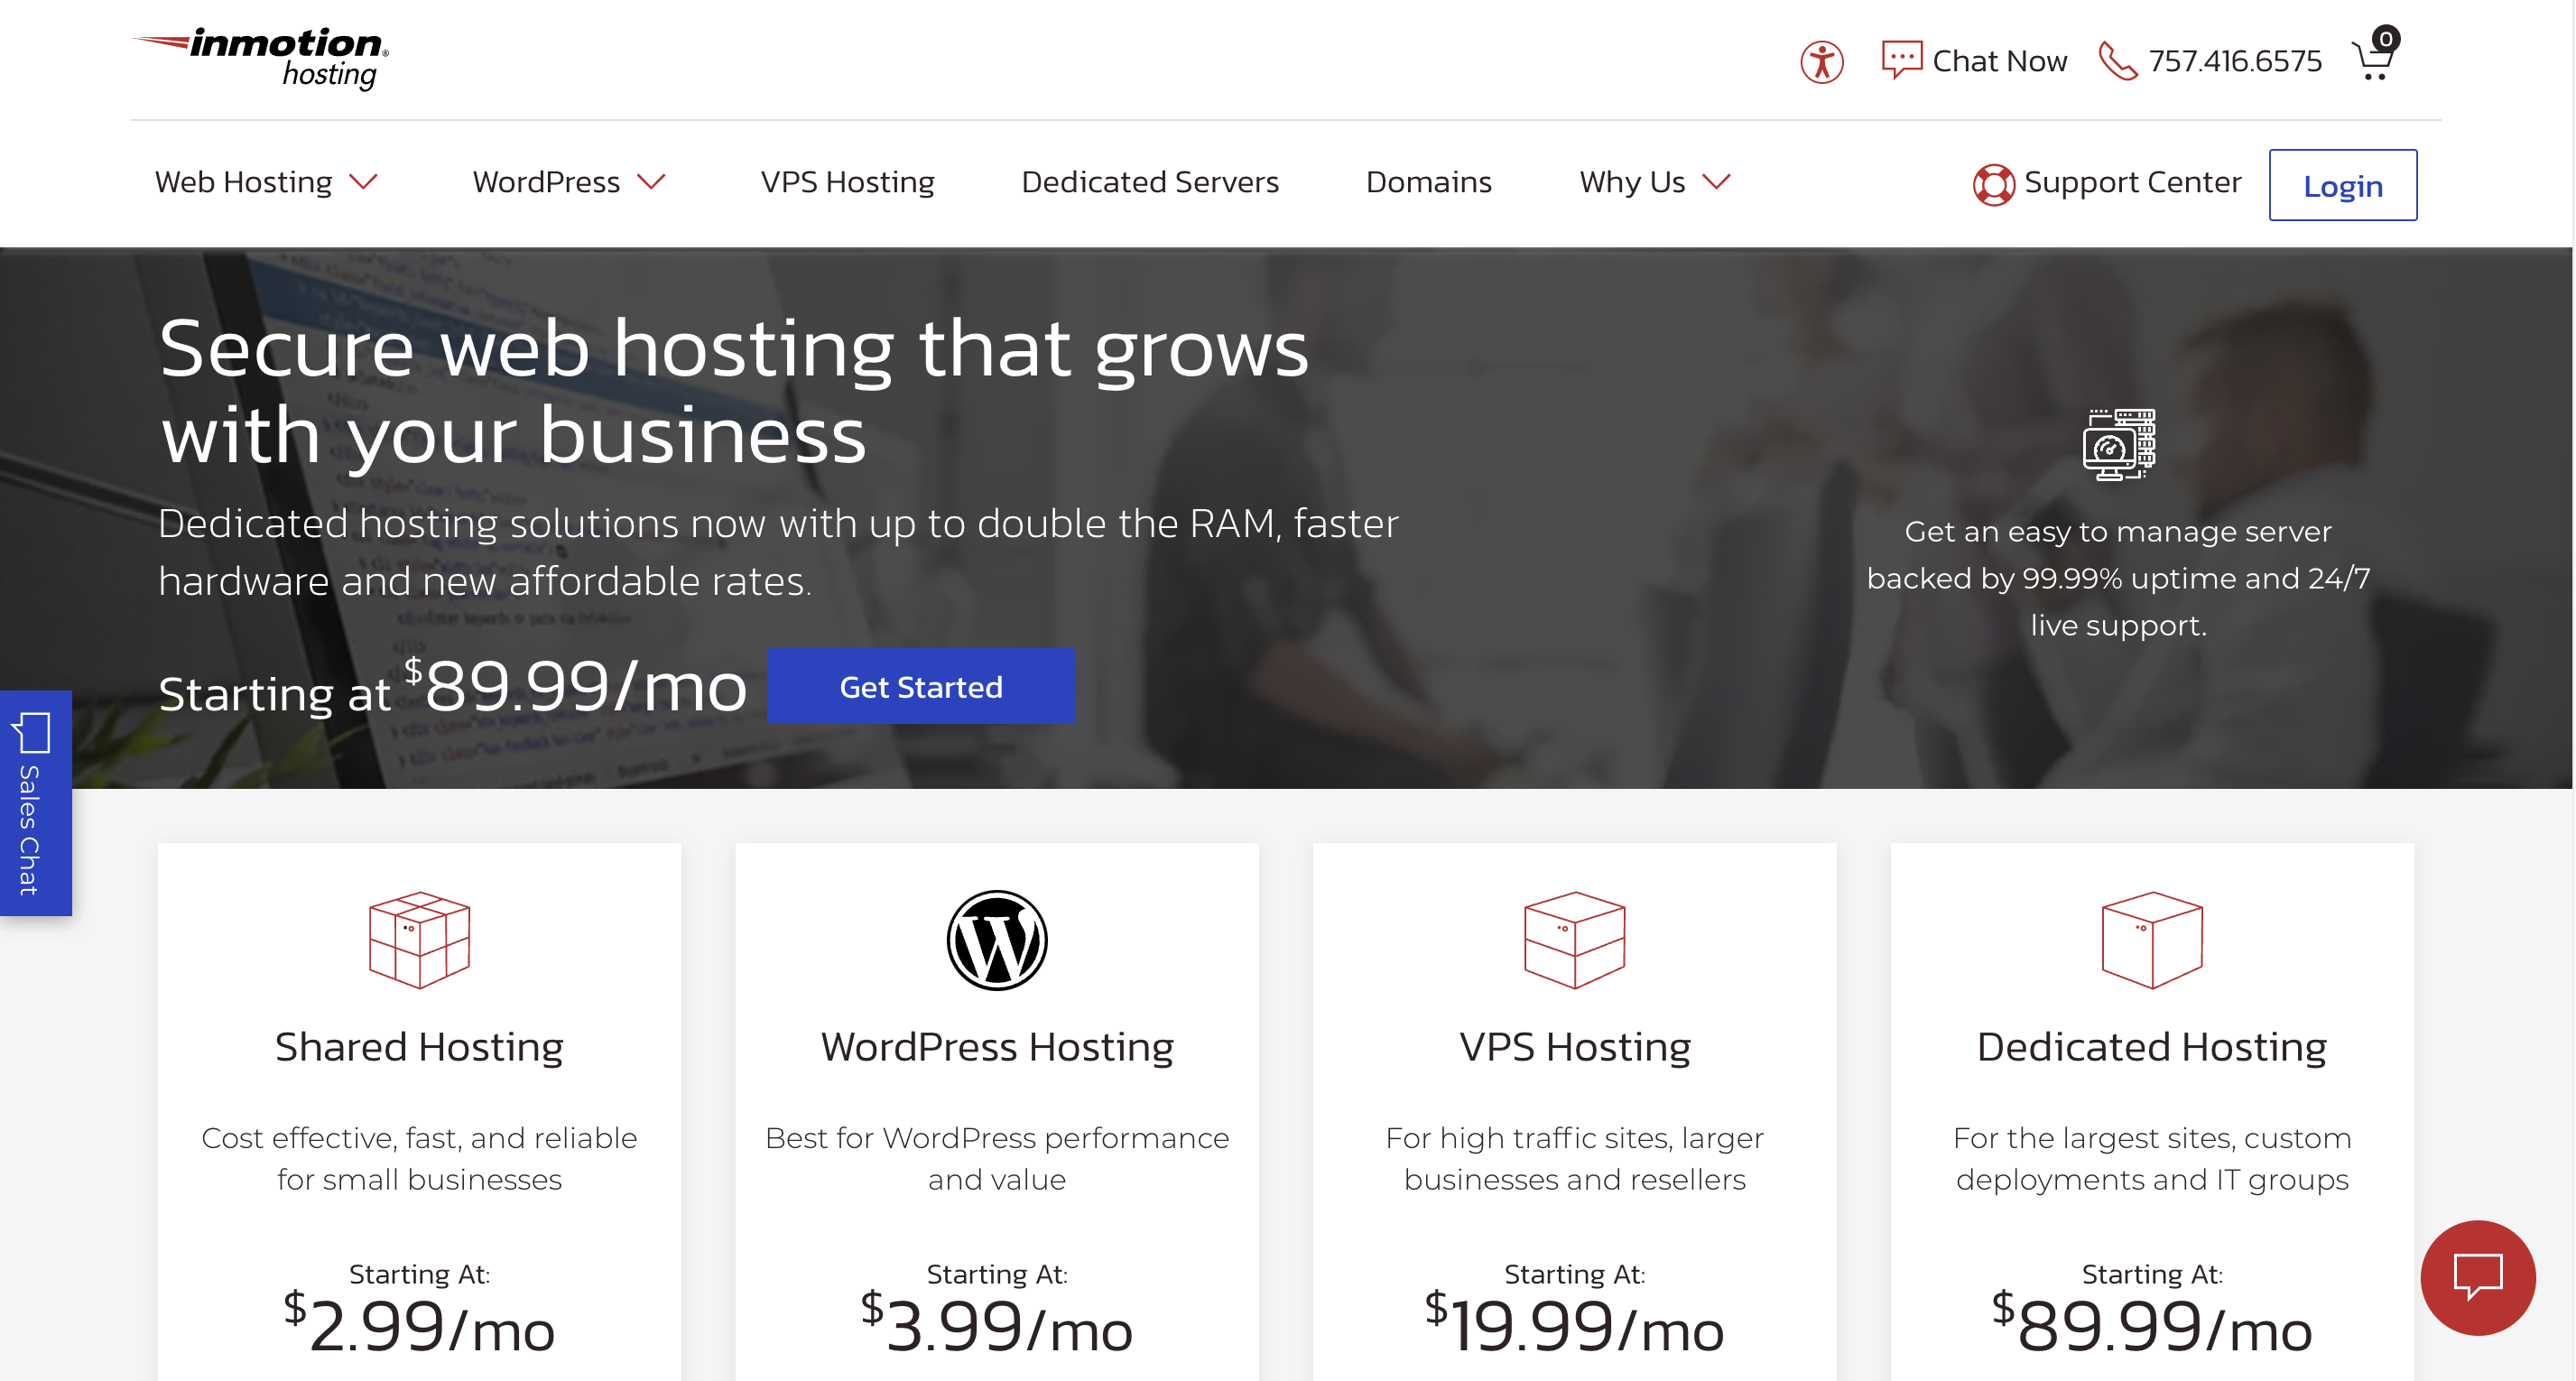Open the Sales Chat side tab
2576x1381 pixels.
point(33,803)
